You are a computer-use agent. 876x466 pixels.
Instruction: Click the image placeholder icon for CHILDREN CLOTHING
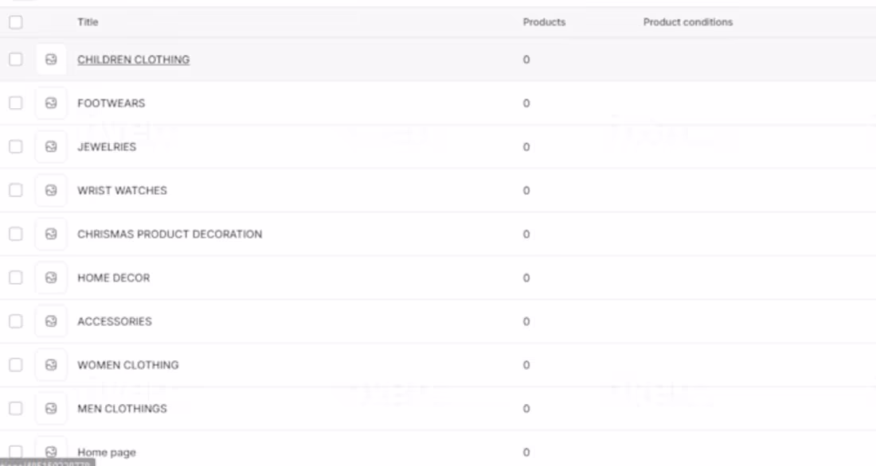(x=50, y=59)
